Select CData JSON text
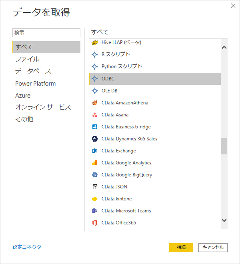The image size is (240, 264). pyautogui.click(x=114, y=187)
